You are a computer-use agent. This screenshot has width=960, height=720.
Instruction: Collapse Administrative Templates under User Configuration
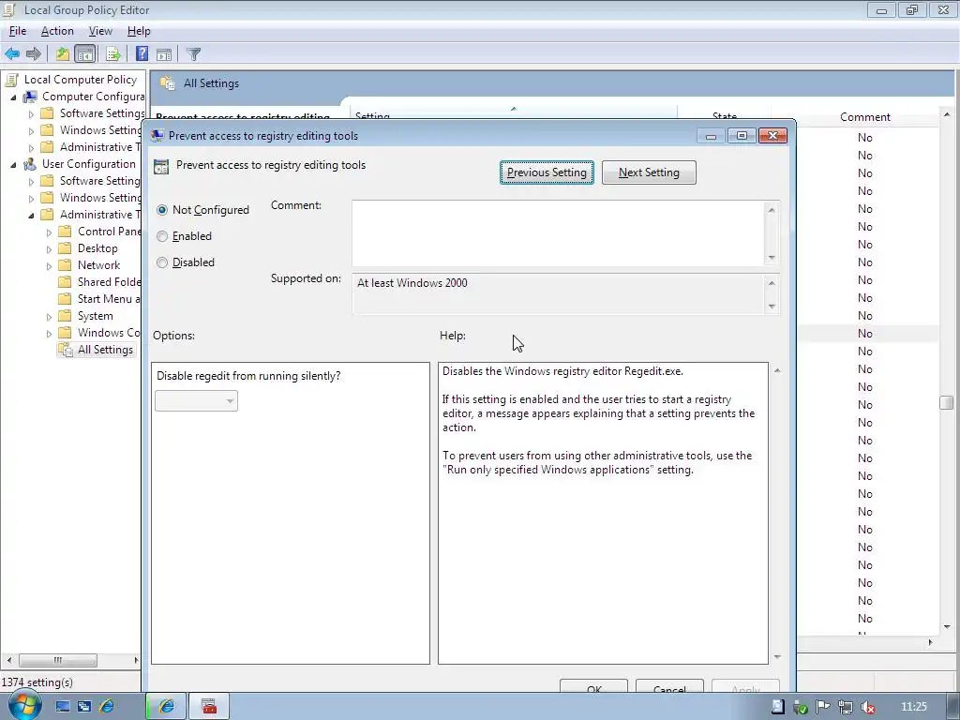pos(31,216)
